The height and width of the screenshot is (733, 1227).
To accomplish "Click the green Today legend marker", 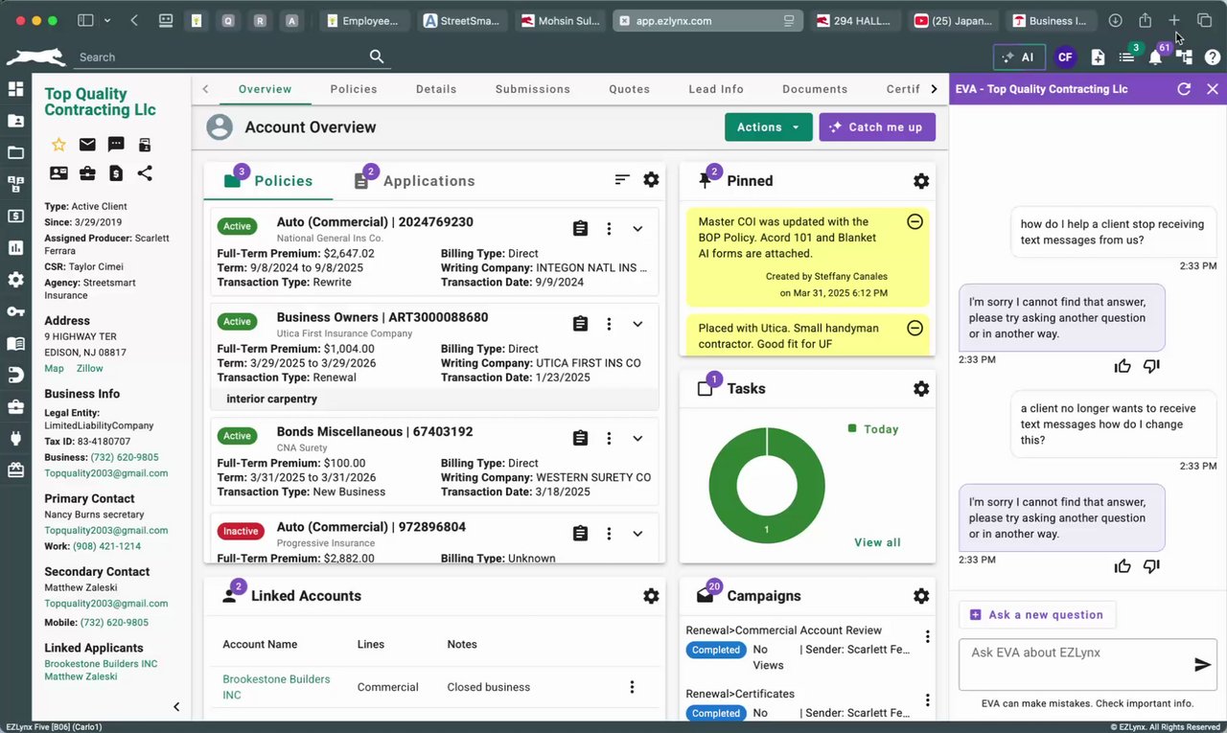I will pyautogui.click(x=852, y=428).
